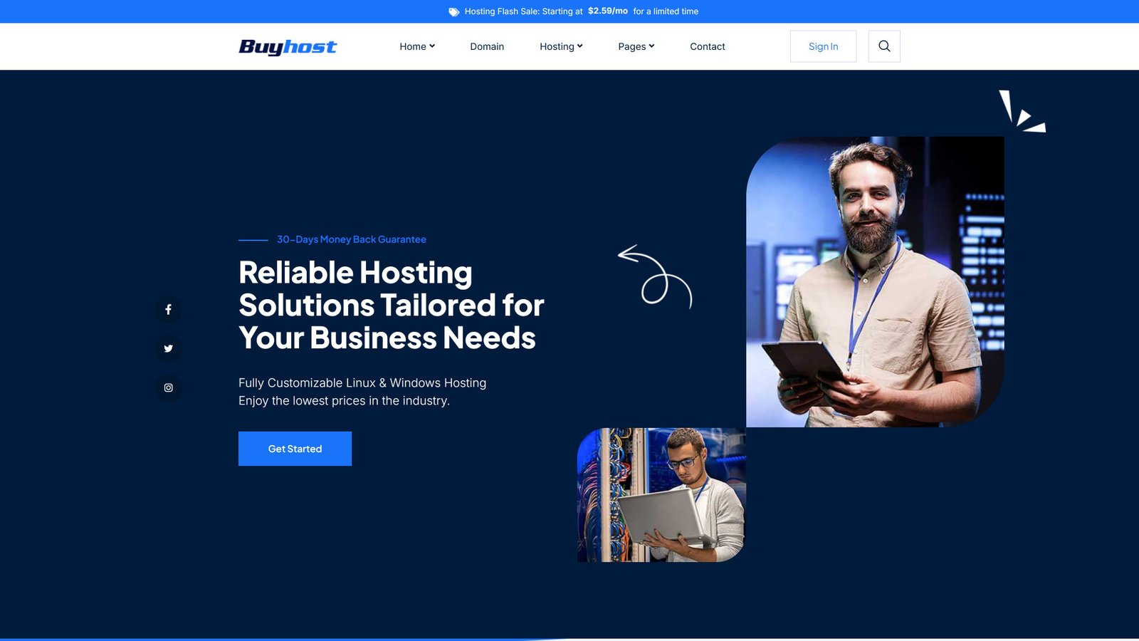Select the 30-Days Money Back Guarantee text
This screenshot has width=1139, height=641.
pyautogui.click(x=351, y=239)
